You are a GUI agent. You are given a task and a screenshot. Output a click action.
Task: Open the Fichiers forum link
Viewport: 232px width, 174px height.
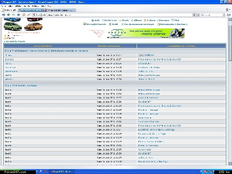150,20
